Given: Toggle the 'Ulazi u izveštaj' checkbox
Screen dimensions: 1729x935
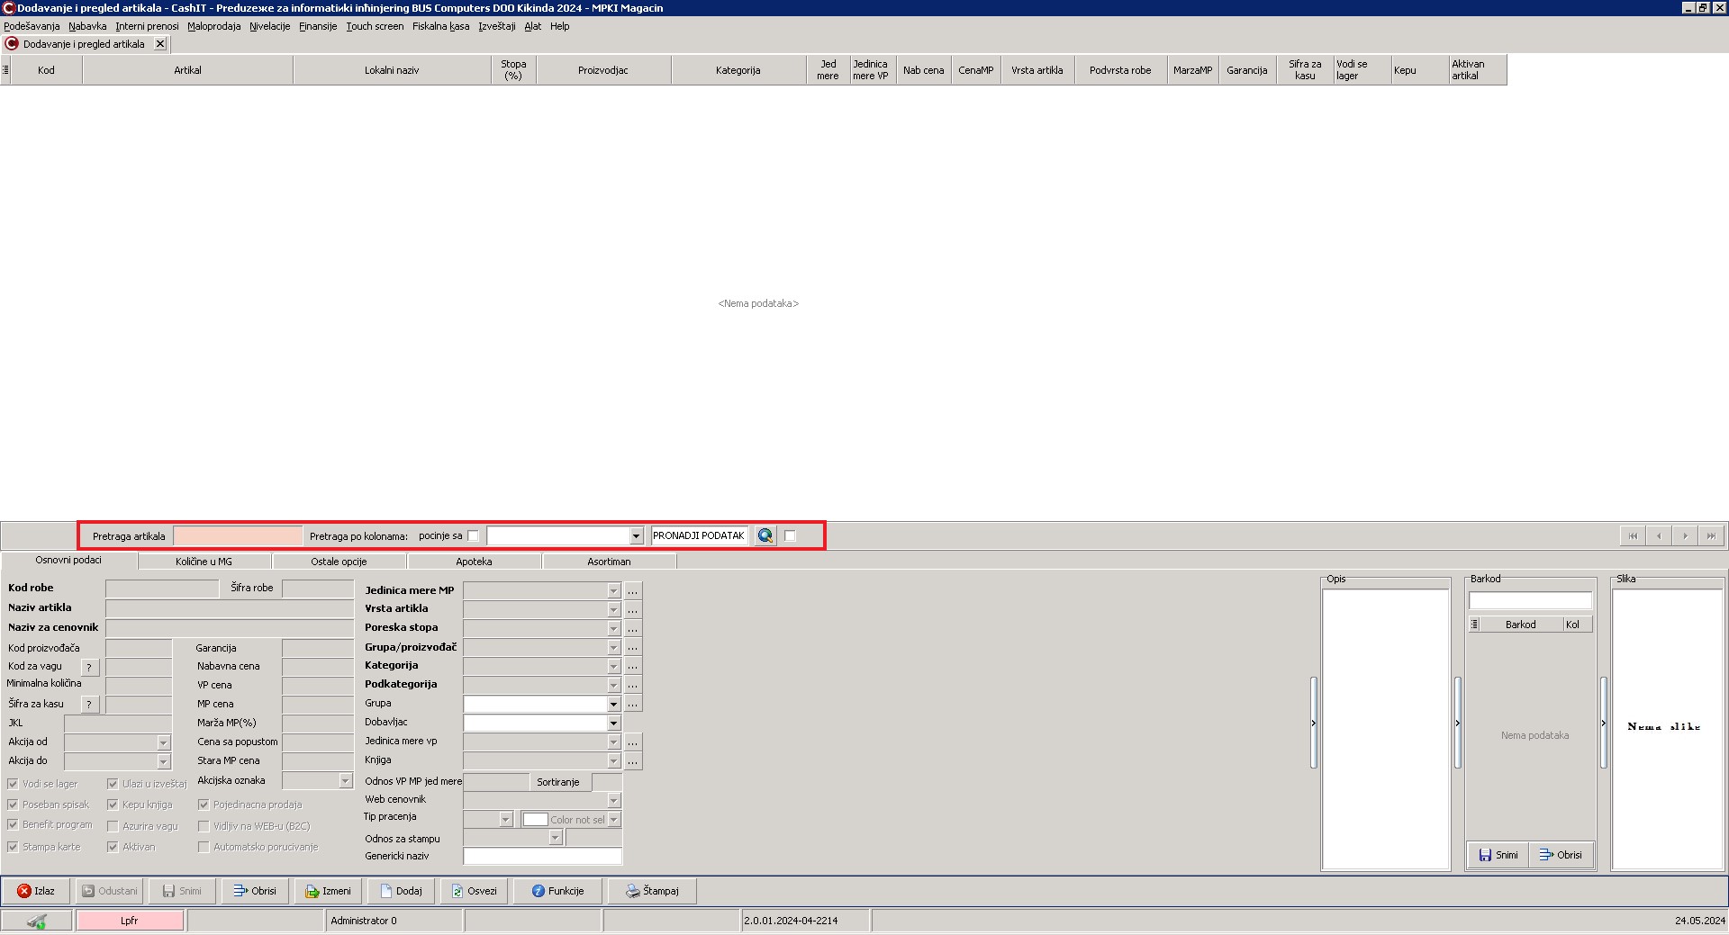Looking at the screenshot, I should click(x=113, y=784).
